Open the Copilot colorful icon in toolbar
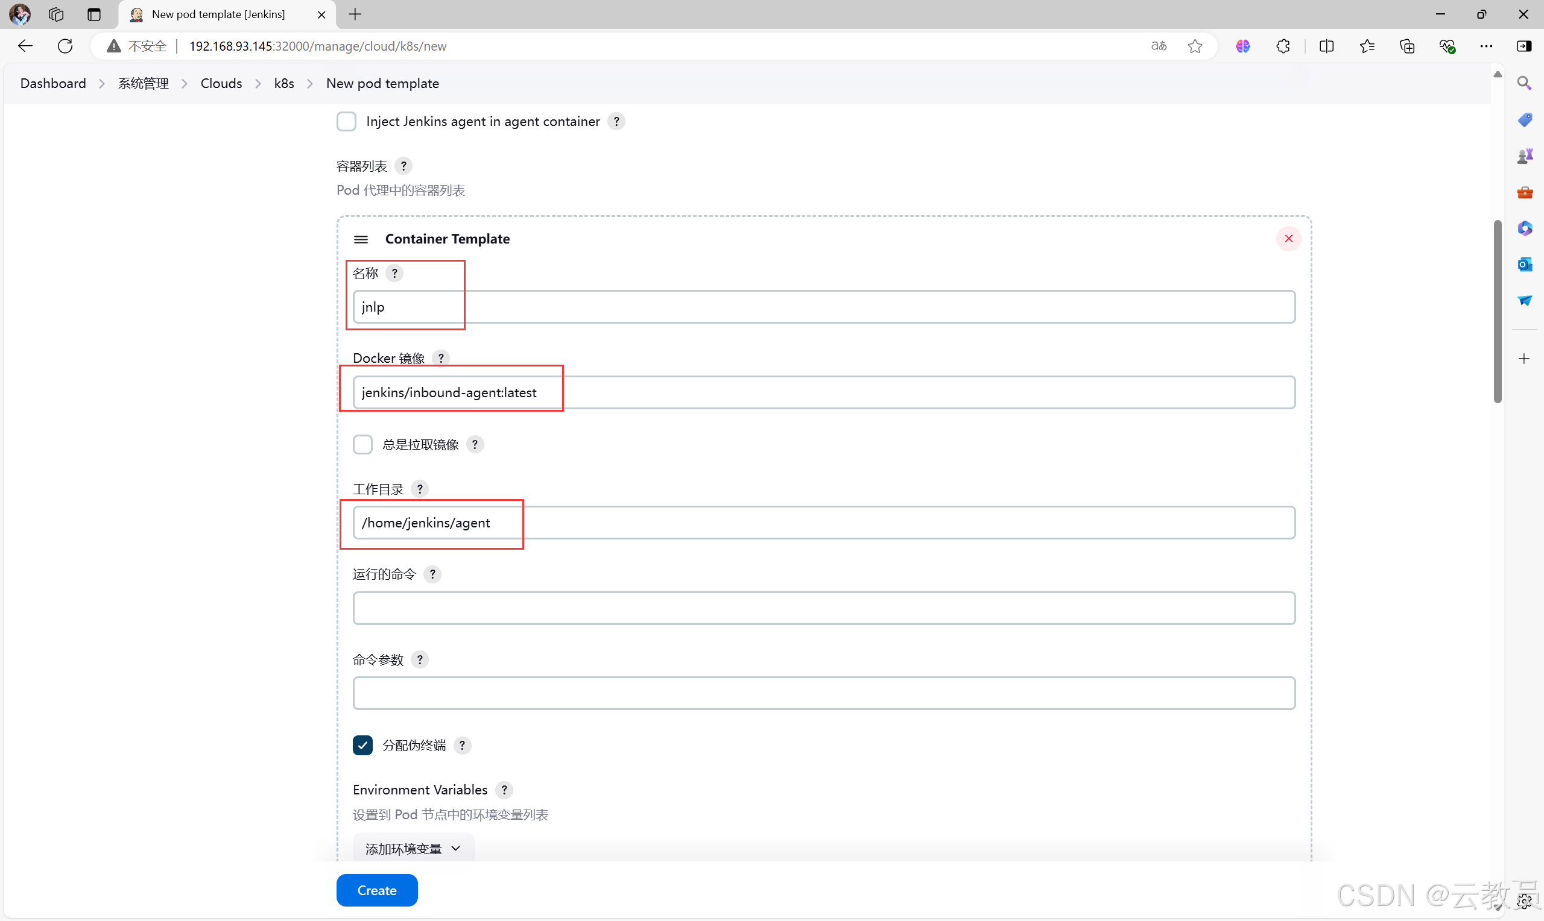 click(1243, 46)
